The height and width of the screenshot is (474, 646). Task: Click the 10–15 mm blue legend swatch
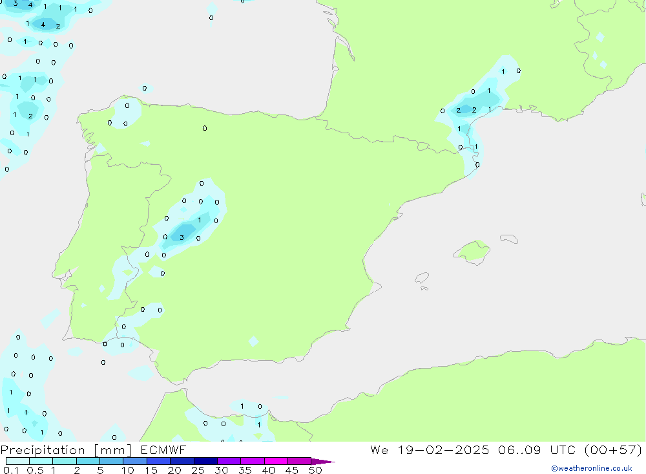(135, 461)
